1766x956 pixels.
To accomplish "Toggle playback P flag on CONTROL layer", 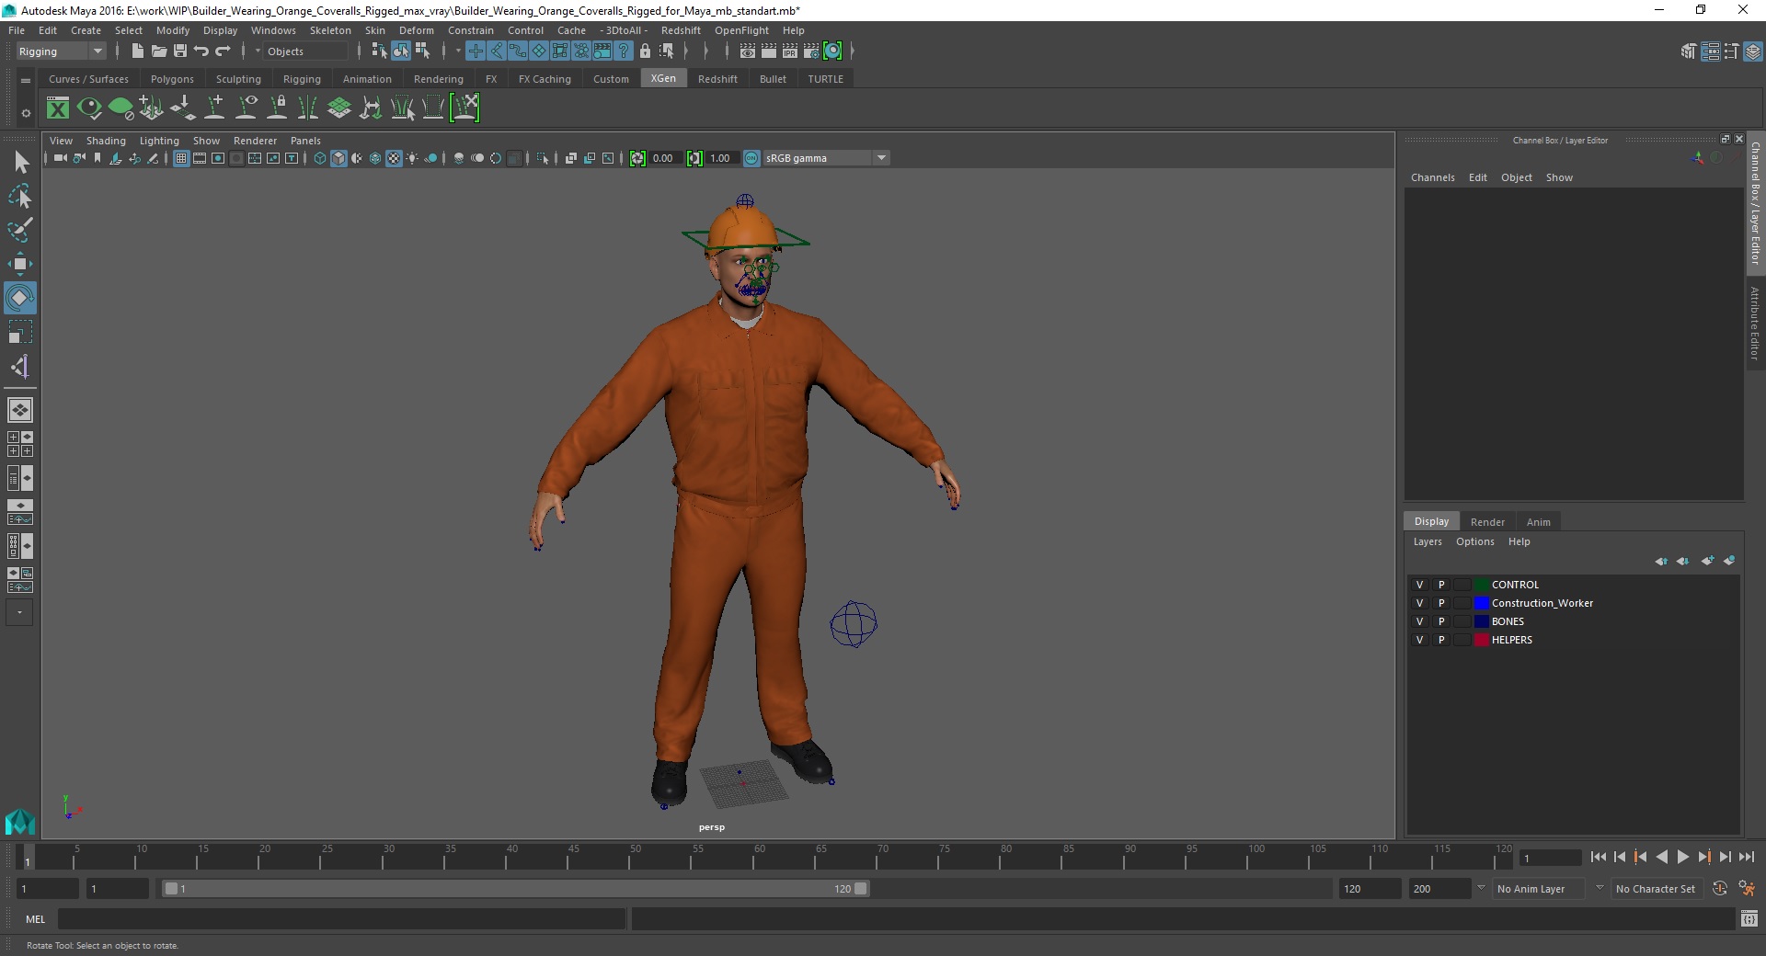I will point(1441,585).
